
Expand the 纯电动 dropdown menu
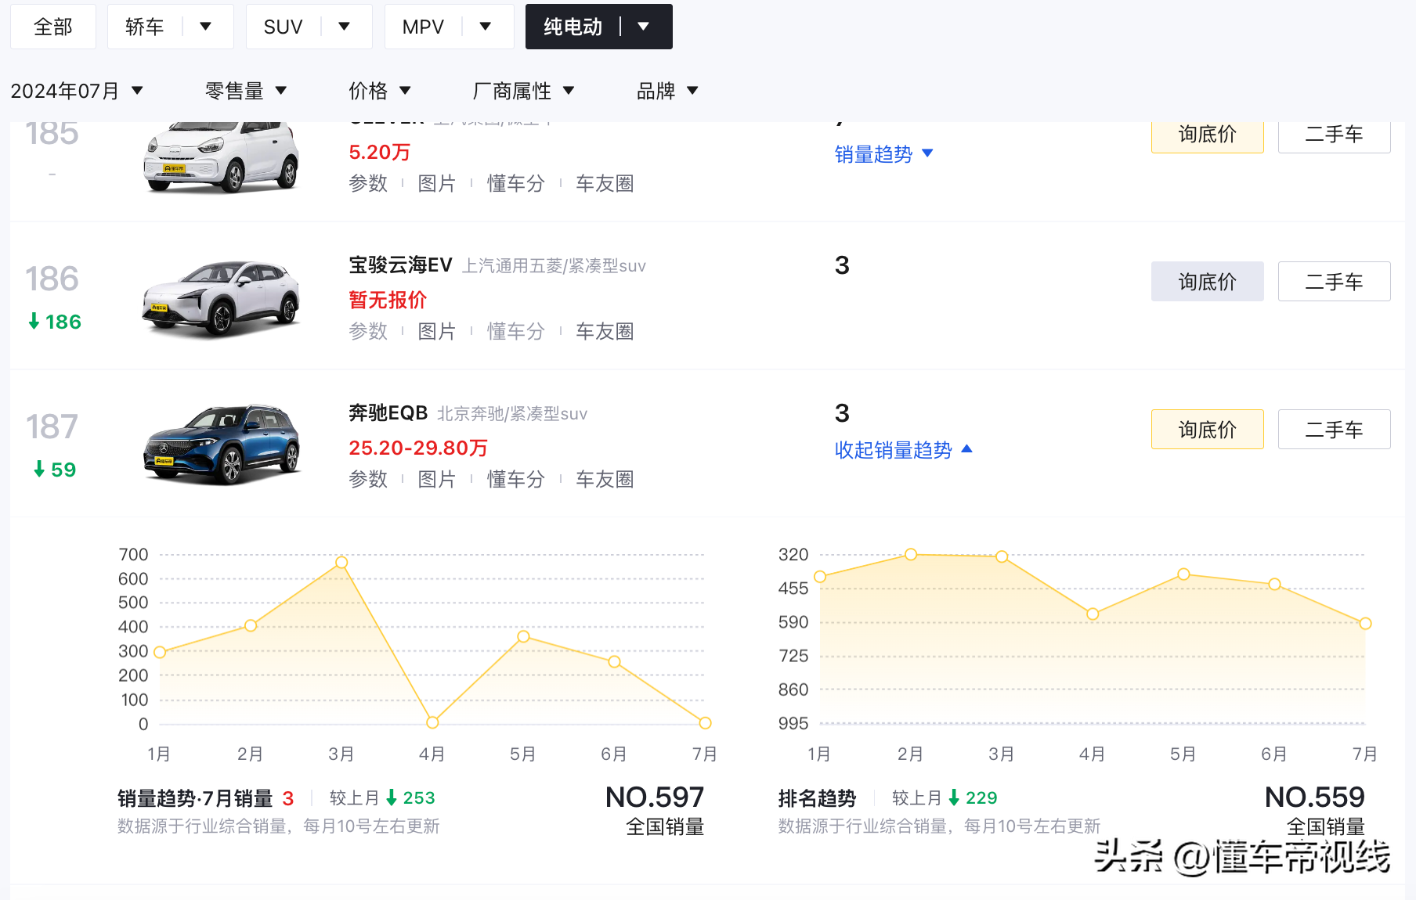(644, 26)
